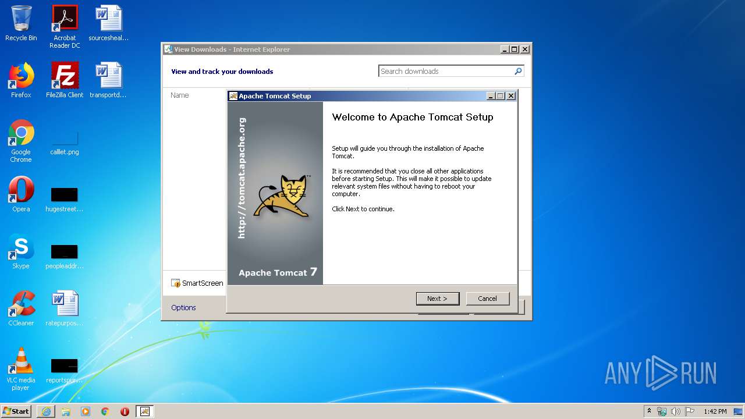Open the Windows Start menu
745x419 pixels.
pos(16,411)
